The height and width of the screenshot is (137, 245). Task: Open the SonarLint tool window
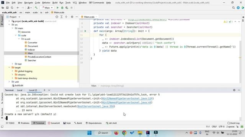tap(54, 123)
